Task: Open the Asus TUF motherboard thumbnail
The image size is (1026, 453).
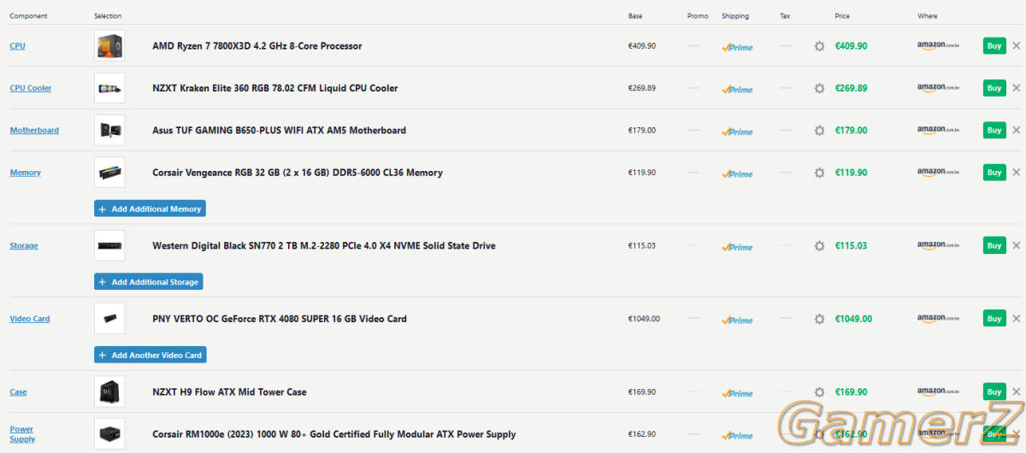Action: coord(109,131)
